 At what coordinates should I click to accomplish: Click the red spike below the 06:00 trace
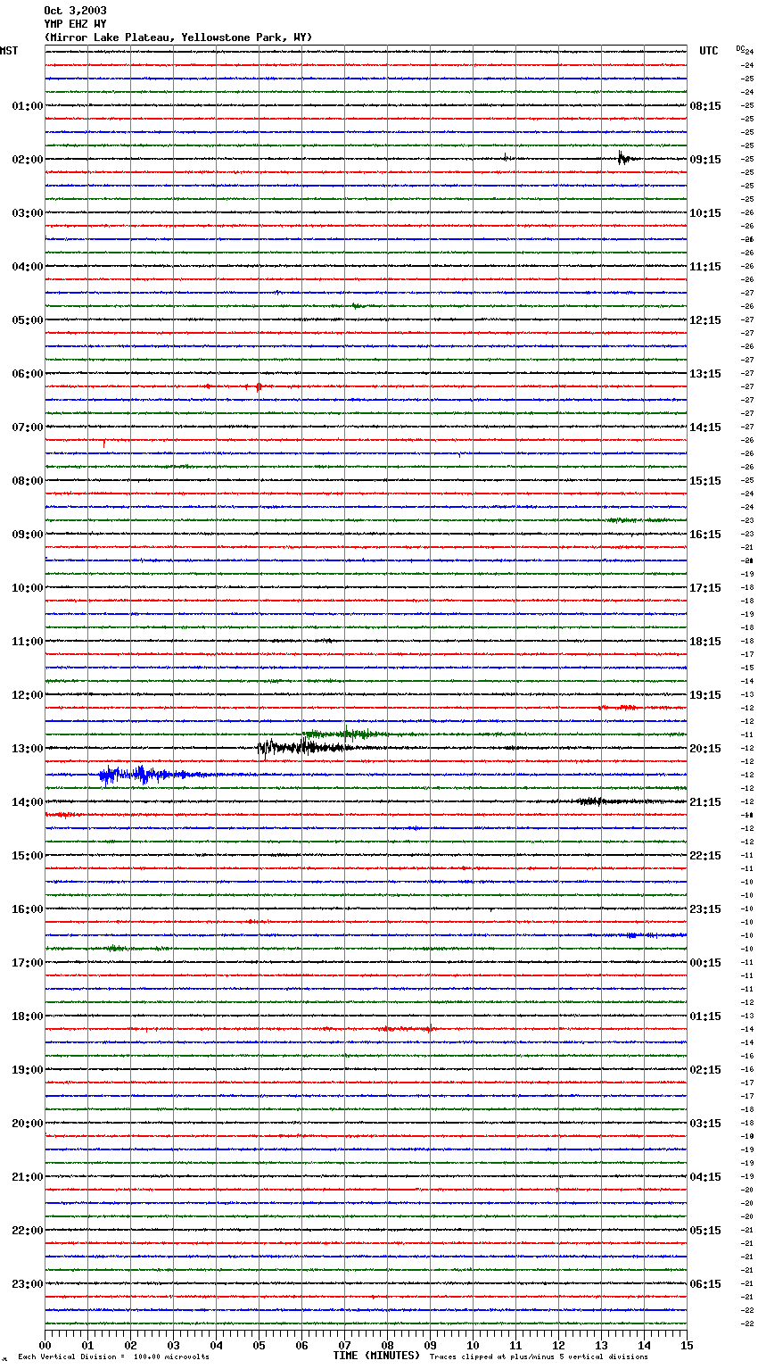259,386
